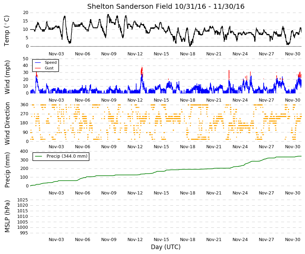Click the Wind (mph) axis label
The width and height of the screenshot is (305, 254).
(7, 77)
